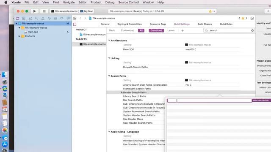This screenshot has width=271, height=152.
Task: Open the Symbol navigator icon
Action: pos(30,18)
